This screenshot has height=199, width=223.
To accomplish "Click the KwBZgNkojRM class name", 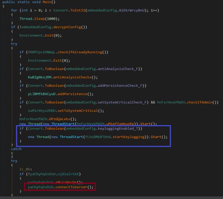I will tap(40, 77).
